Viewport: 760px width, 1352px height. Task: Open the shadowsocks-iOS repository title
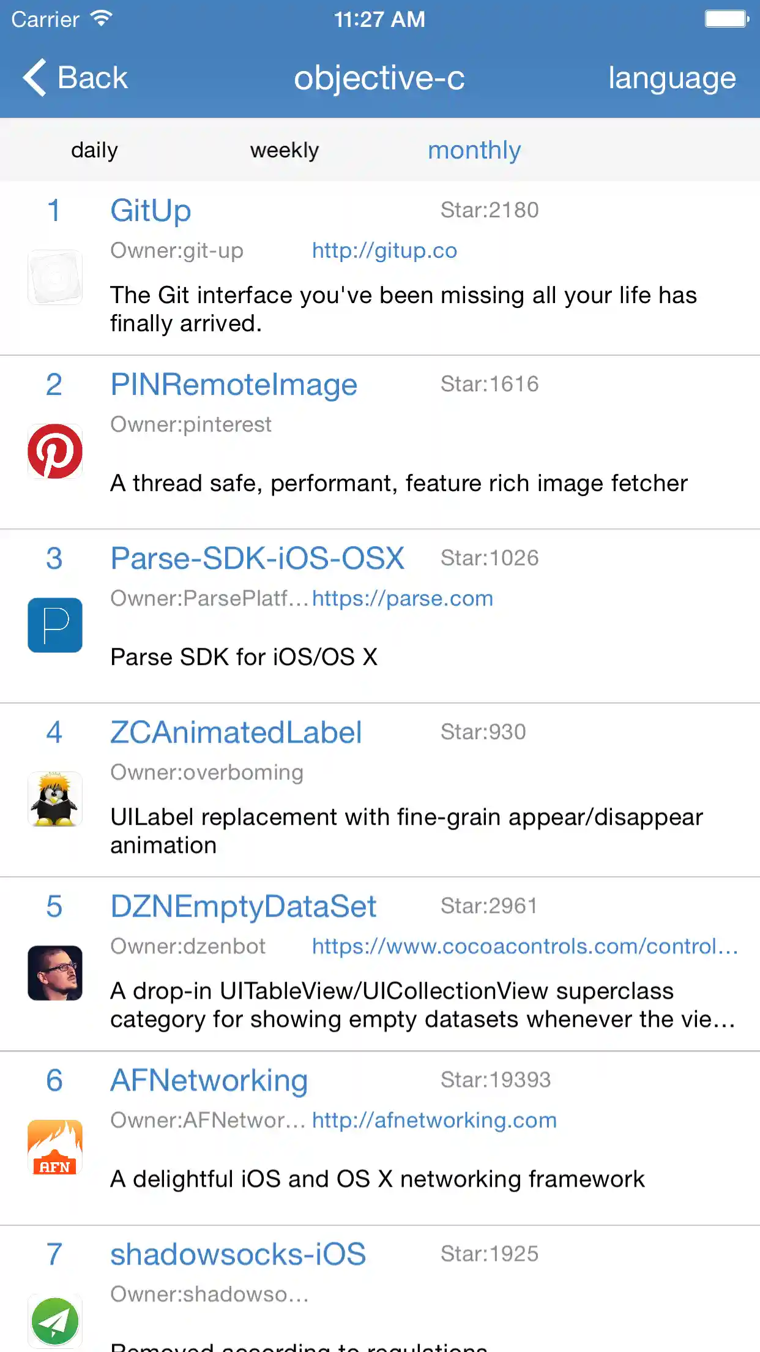tap(238, 1254)
